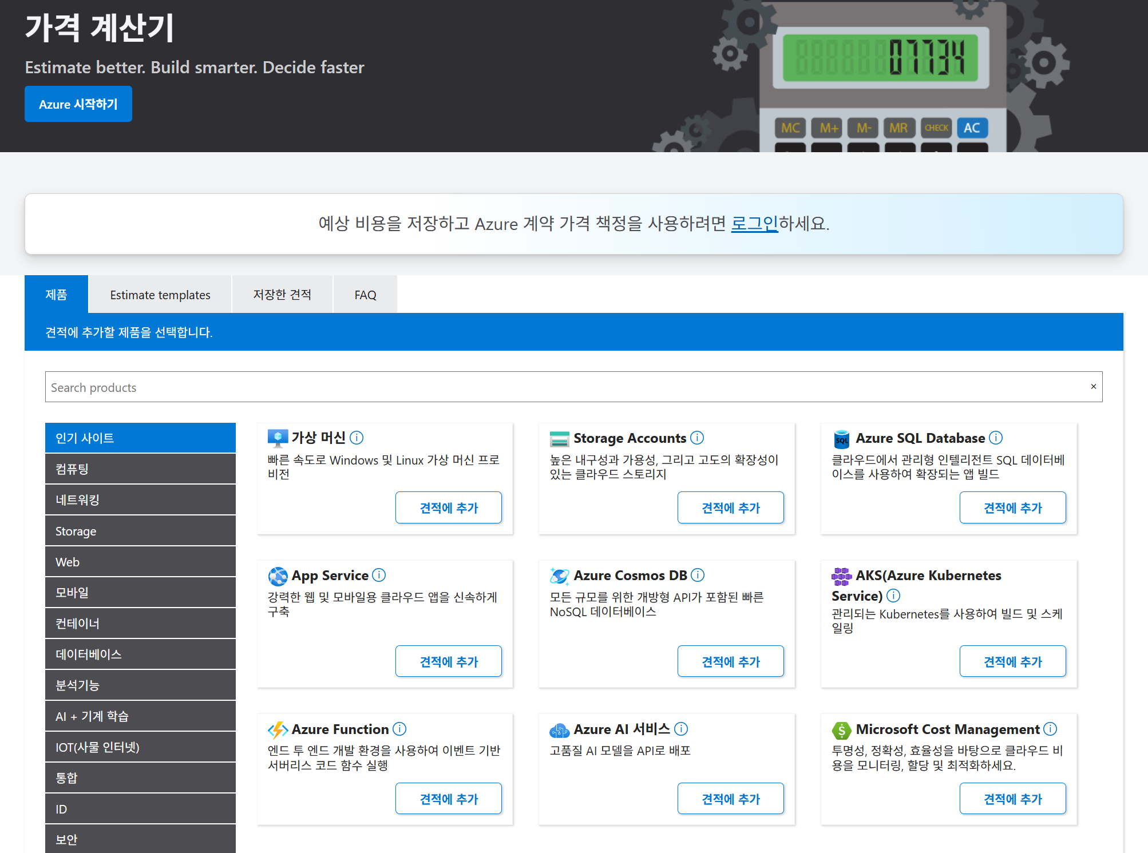Click the Azure Function lightning bolt icon

pyautogui.click(x=278, y=729)
